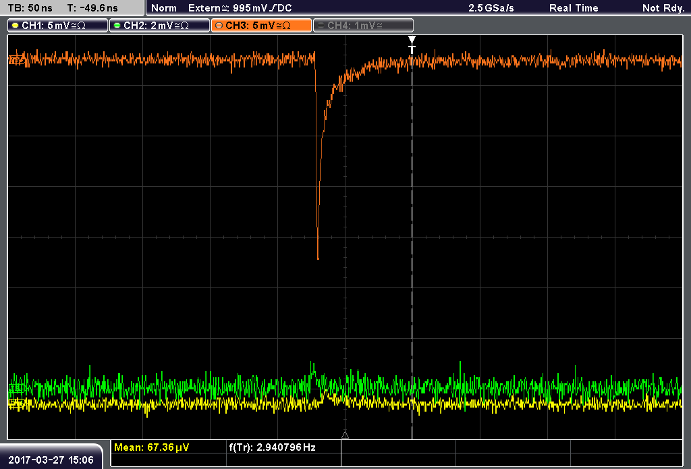Click the TB: 50 ns timebase readout

(x=30, y=8)
